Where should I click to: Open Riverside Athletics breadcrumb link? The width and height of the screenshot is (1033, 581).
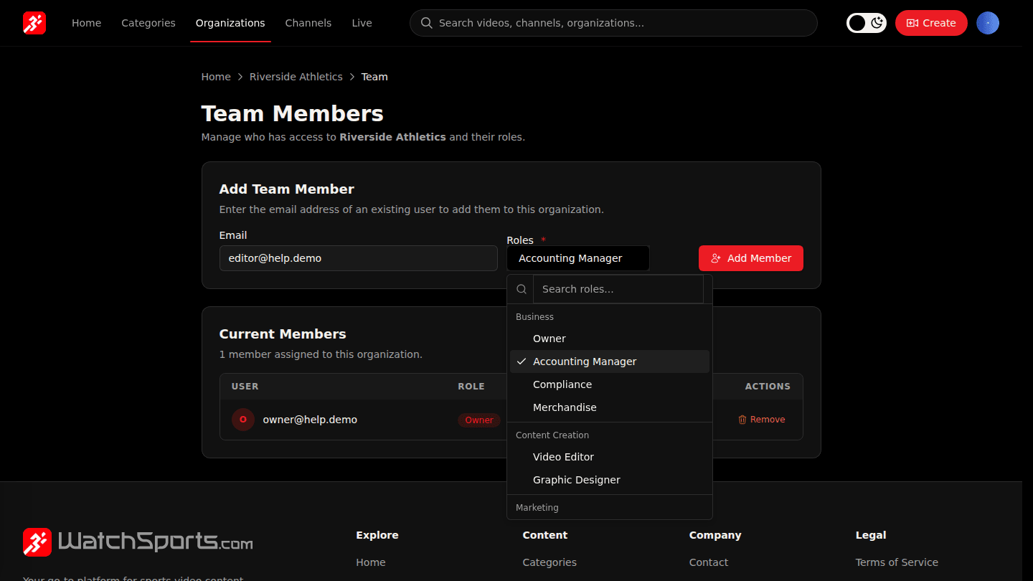(296, 77)
